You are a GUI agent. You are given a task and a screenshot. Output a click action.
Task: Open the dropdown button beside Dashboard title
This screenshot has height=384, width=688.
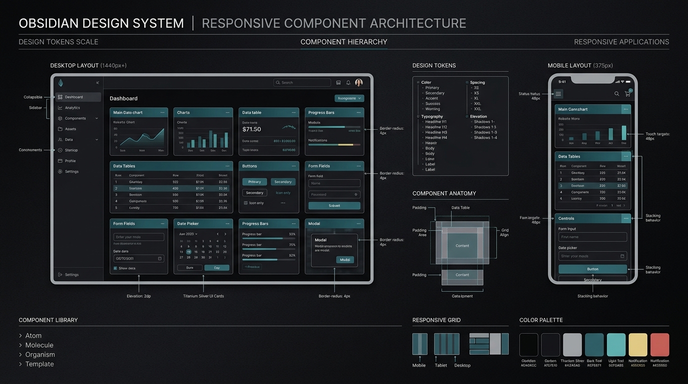pyautogui.click(x=349, y=98)
